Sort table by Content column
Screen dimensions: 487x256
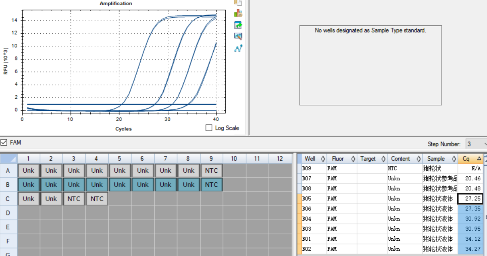[x=404, y=159]
